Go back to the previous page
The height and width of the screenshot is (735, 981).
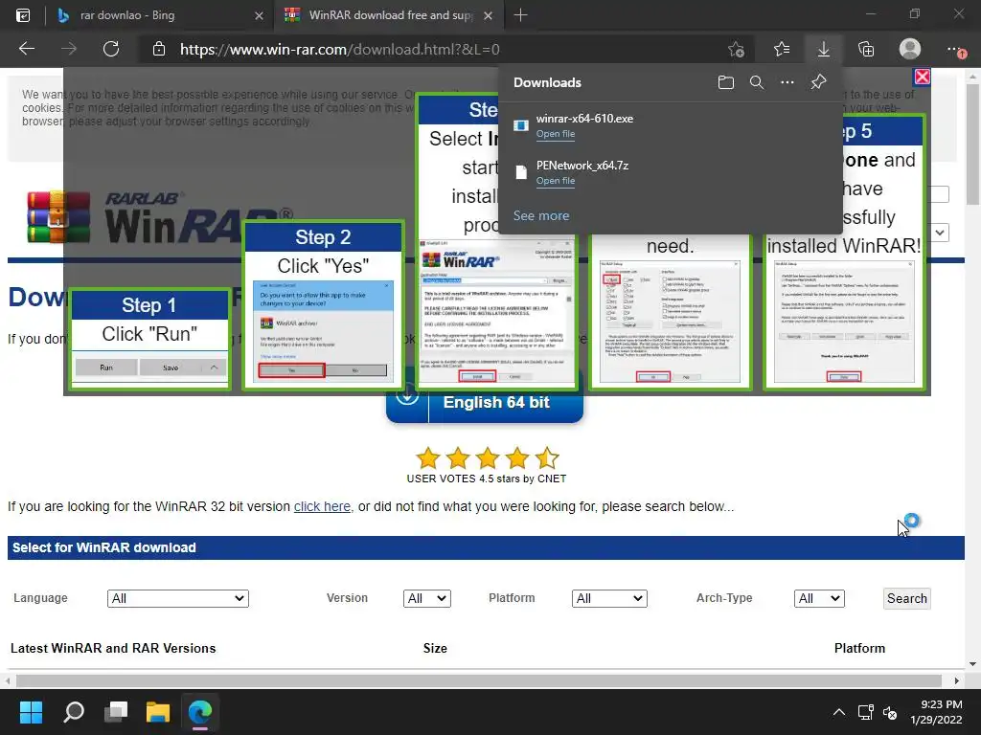tap(26, 49)
